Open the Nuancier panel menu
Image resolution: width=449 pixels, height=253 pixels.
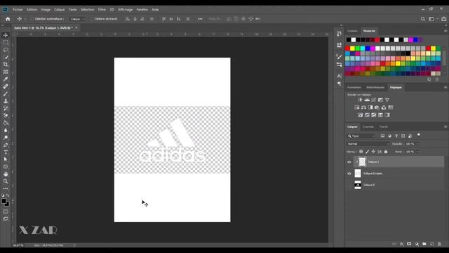pos(445,31)
